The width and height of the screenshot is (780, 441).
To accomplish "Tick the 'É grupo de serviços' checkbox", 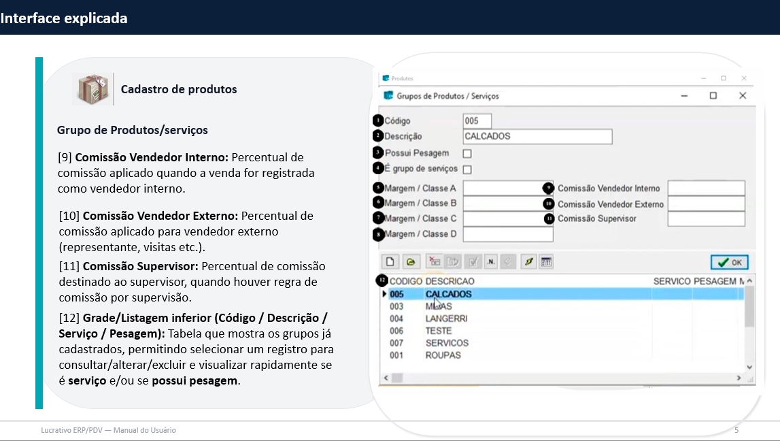I will (467, 169).
